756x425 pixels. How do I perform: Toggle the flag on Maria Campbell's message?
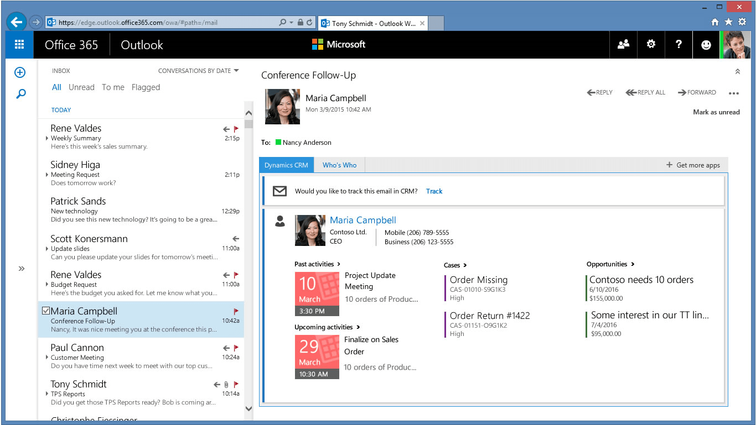[236, 311]
